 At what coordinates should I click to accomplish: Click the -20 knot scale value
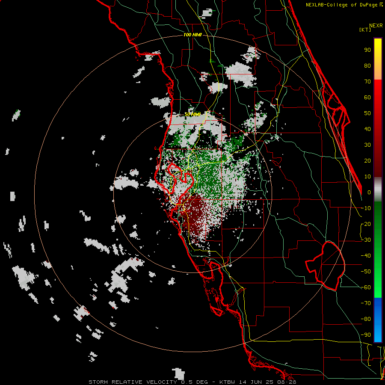[366, 224]
